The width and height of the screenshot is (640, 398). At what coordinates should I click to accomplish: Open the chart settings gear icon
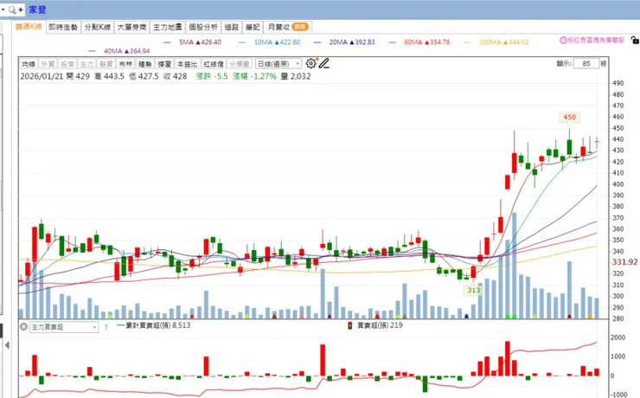[310, 63]
